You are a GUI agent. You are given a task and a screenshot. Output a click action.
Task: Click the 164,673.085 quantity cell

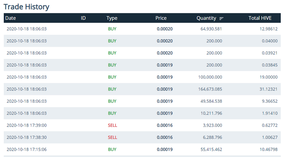[210, 89]
